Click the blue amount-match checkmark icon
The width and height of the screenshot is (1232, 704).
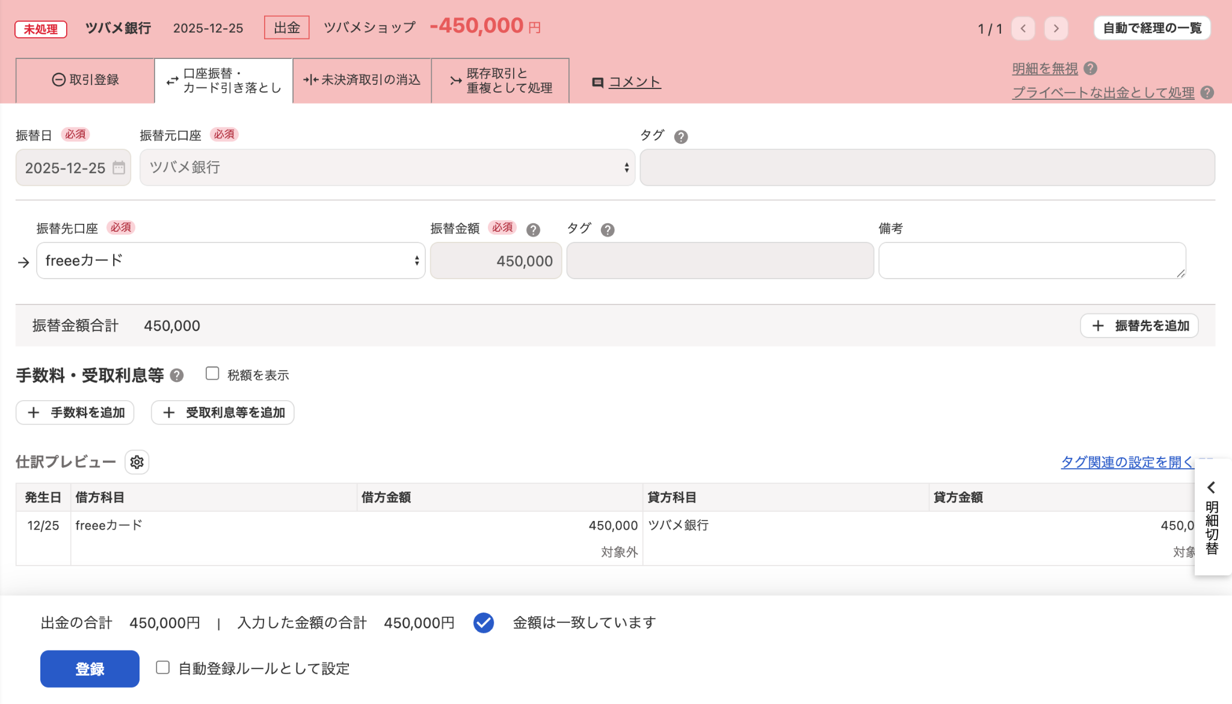(484, 623)
